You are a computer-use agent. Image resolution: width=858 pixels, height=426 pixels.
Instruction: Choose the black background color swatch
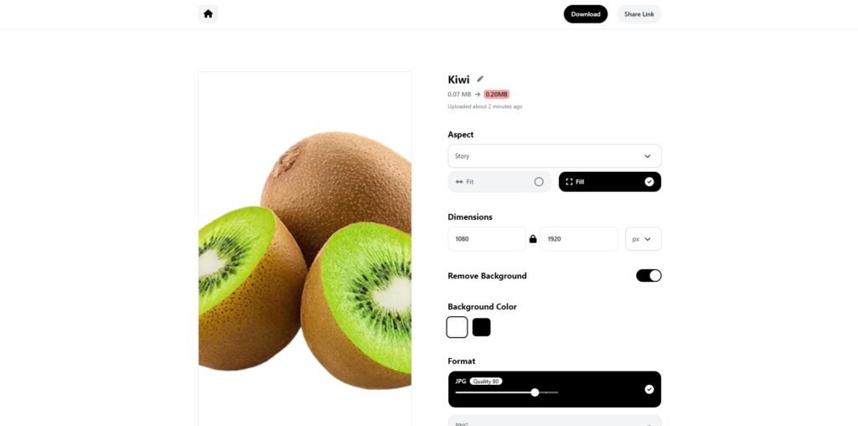coord(482,327)
